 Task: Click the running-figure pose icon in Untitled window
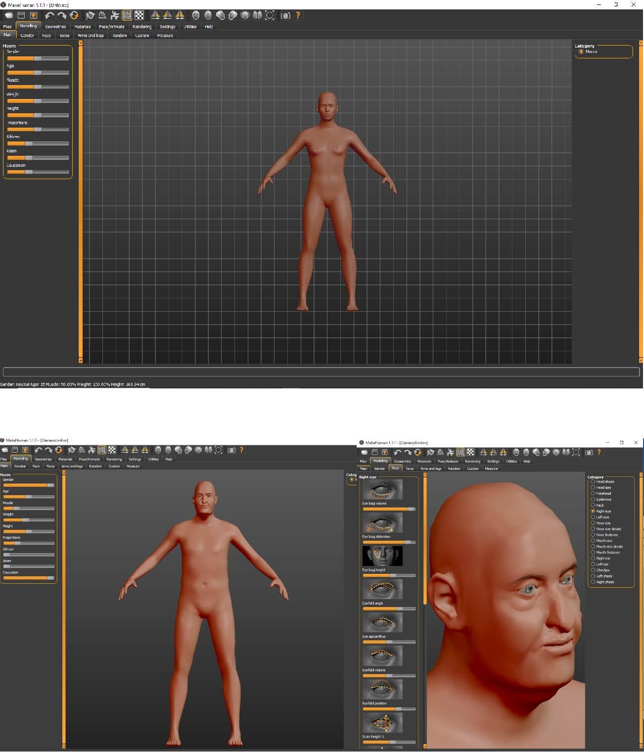tap(115, 15)
